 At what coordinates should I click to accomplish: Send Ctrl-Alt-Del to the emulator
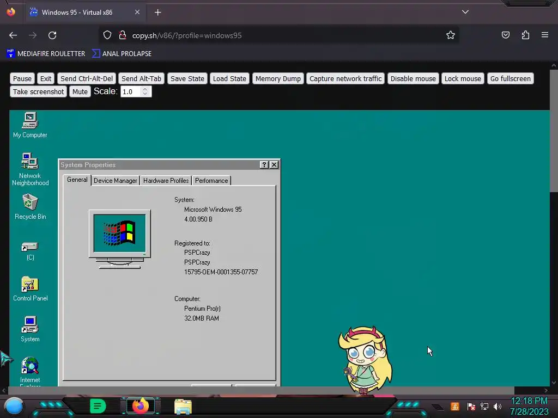coord(87,78)
